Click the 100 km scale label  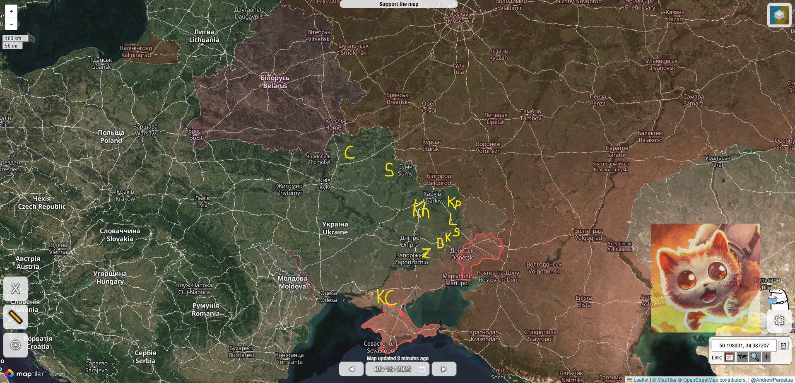click(15, 38)
